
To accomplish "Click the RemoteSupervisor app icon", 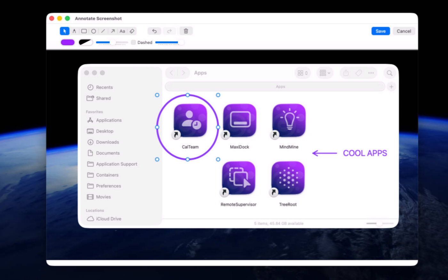I will pyautogui.click(x=239, y=178).
